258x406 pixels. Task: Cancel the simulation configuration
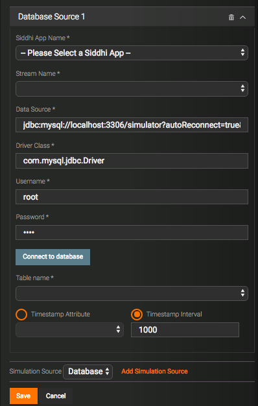[x=56, y=396]
